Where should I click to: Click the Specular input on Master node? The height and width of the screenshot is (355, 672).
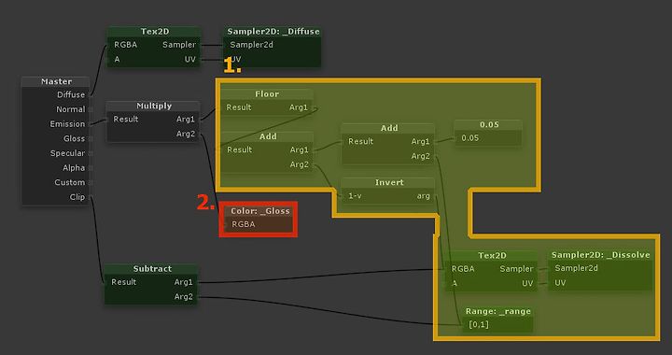67,153
